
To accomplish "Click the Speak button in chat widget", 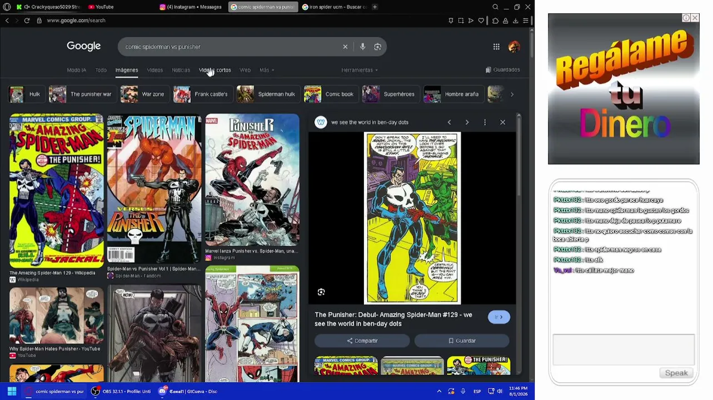I will coord(676,373).
